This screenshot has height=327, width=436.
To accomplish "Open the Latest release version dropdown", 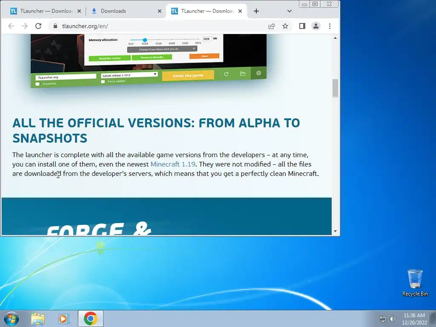I will click(x=129, y=75).
